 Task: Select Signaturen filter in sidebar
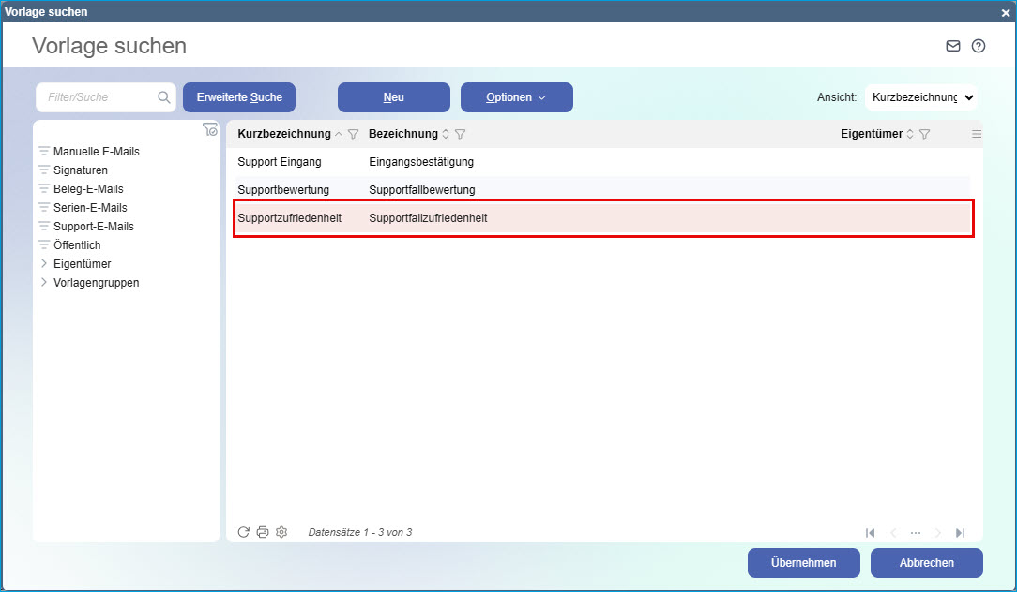coord(81,170)
